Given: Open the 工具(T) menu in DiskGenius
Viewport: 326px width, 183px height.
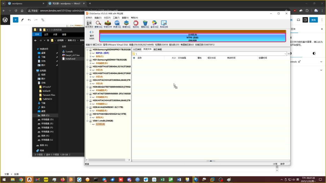Looking at the screenshot, I should pos(116,18).
